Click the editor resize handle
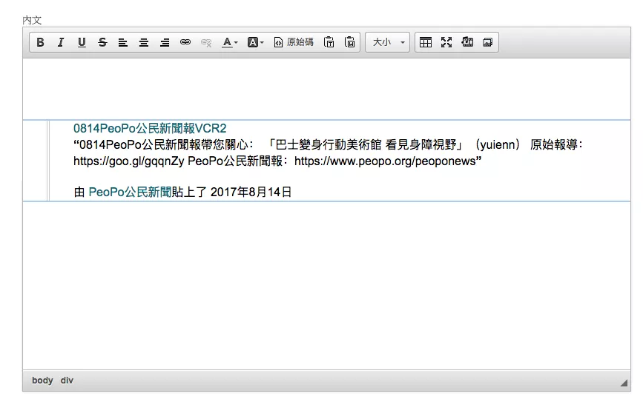The image size is (643, 402). click(624, 383)
